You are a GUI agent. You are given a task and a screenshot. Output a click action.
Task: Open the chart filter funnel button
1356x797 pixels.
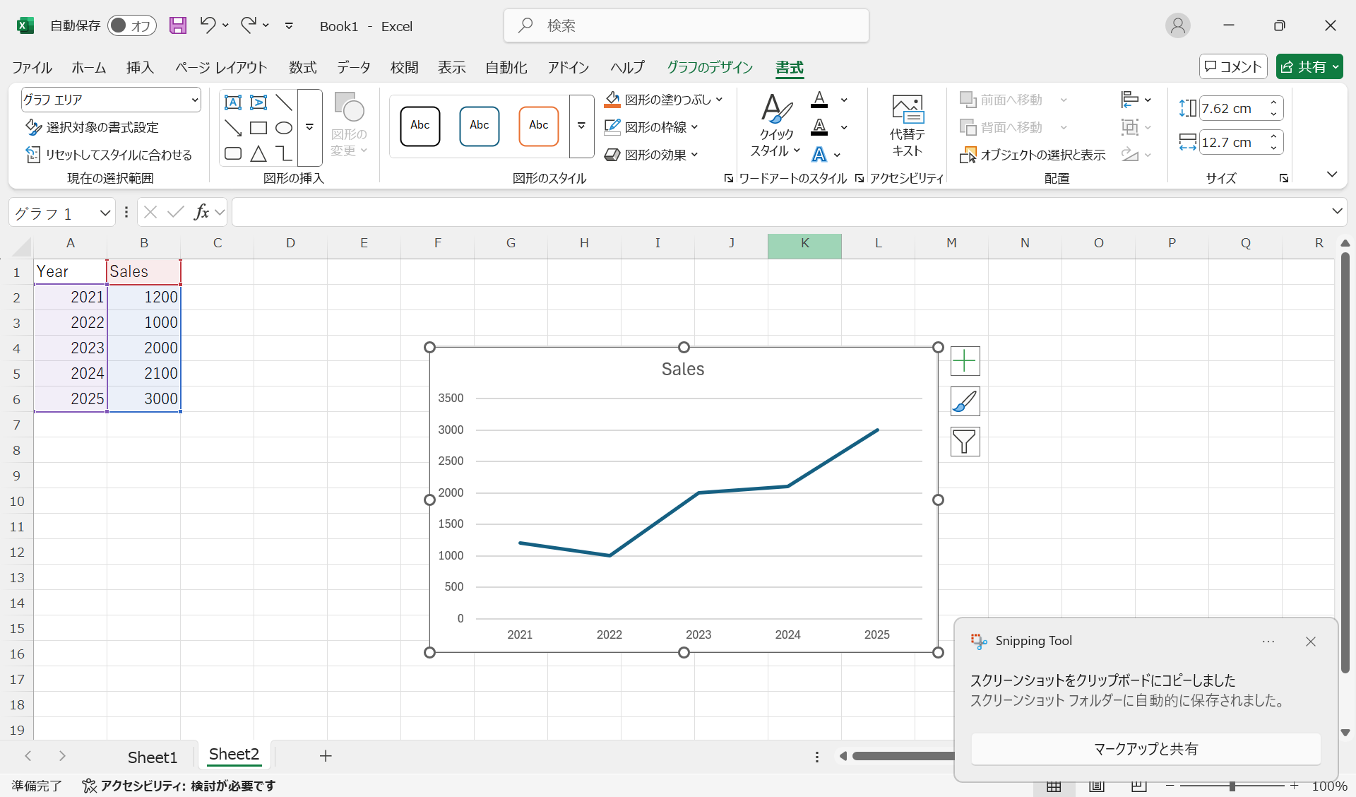tap(965, 442)
